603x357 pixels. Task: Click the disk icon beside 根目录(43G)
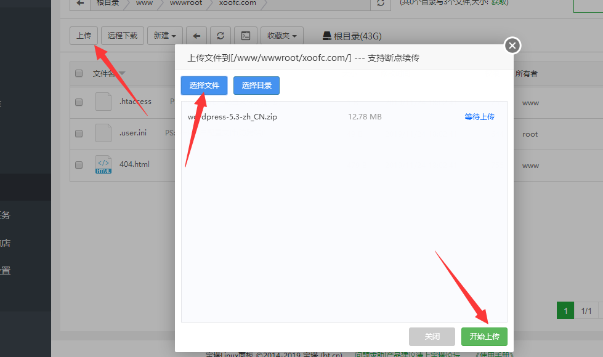coord(327,36)
